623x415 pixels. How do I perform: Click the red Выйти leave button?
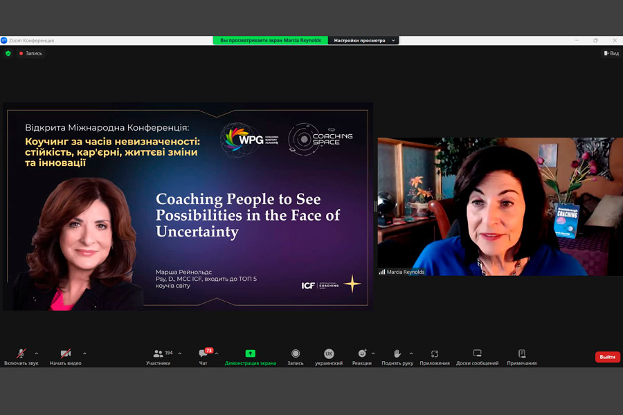pos(607,357)
